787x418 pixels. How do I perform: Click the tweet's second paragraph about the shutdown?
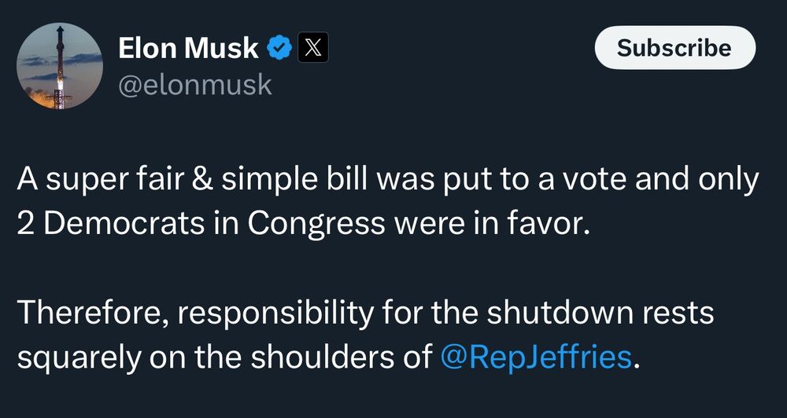tap(365, 335)
